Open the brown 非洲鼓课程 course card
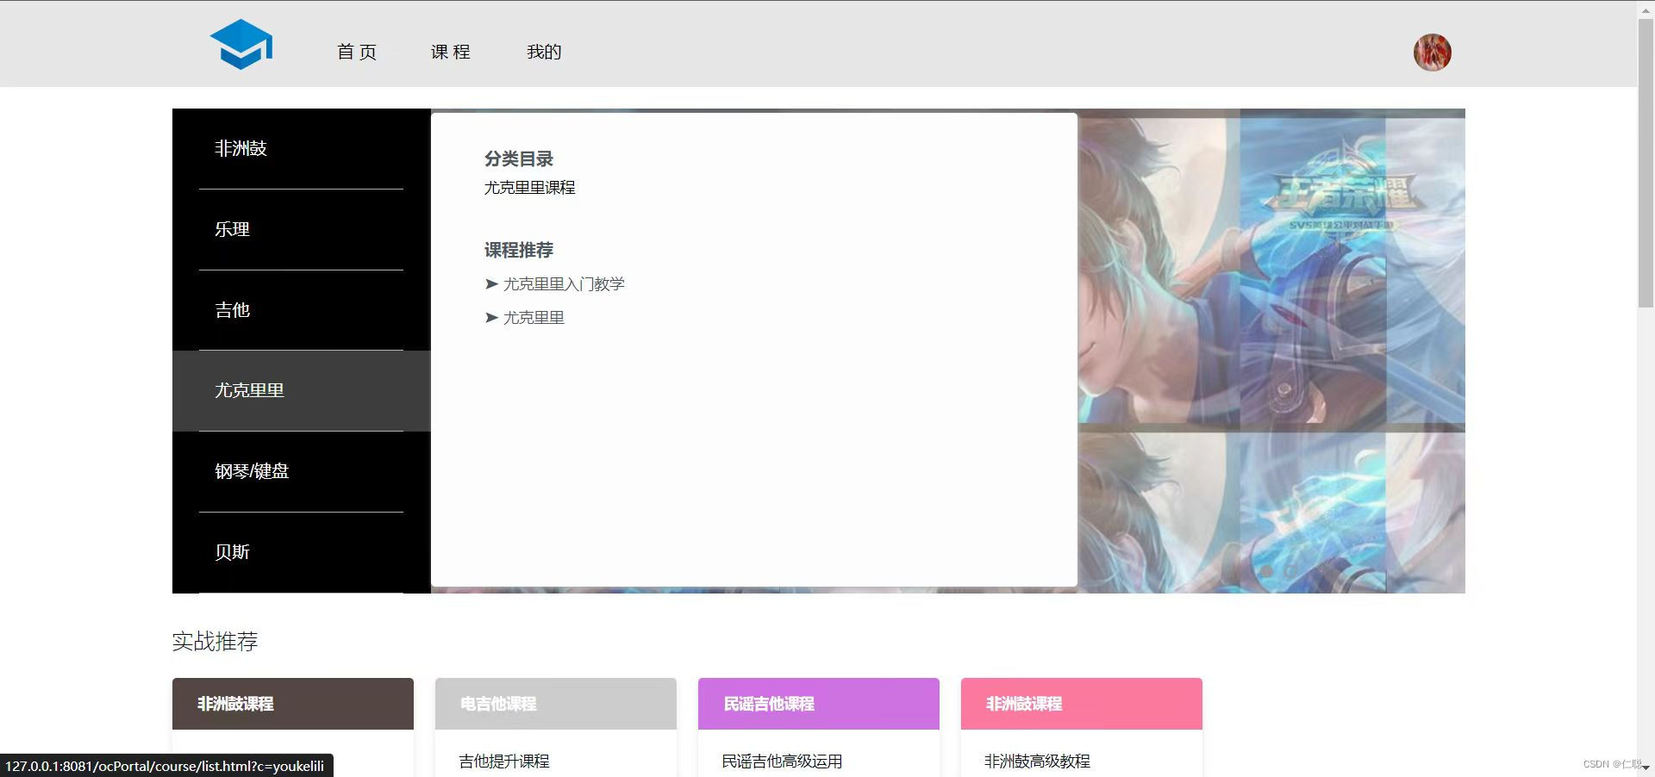 coord(293,704)
